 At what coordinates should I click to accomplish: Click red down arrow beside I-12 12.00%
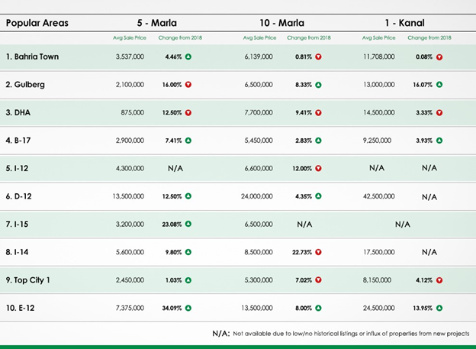318,169
